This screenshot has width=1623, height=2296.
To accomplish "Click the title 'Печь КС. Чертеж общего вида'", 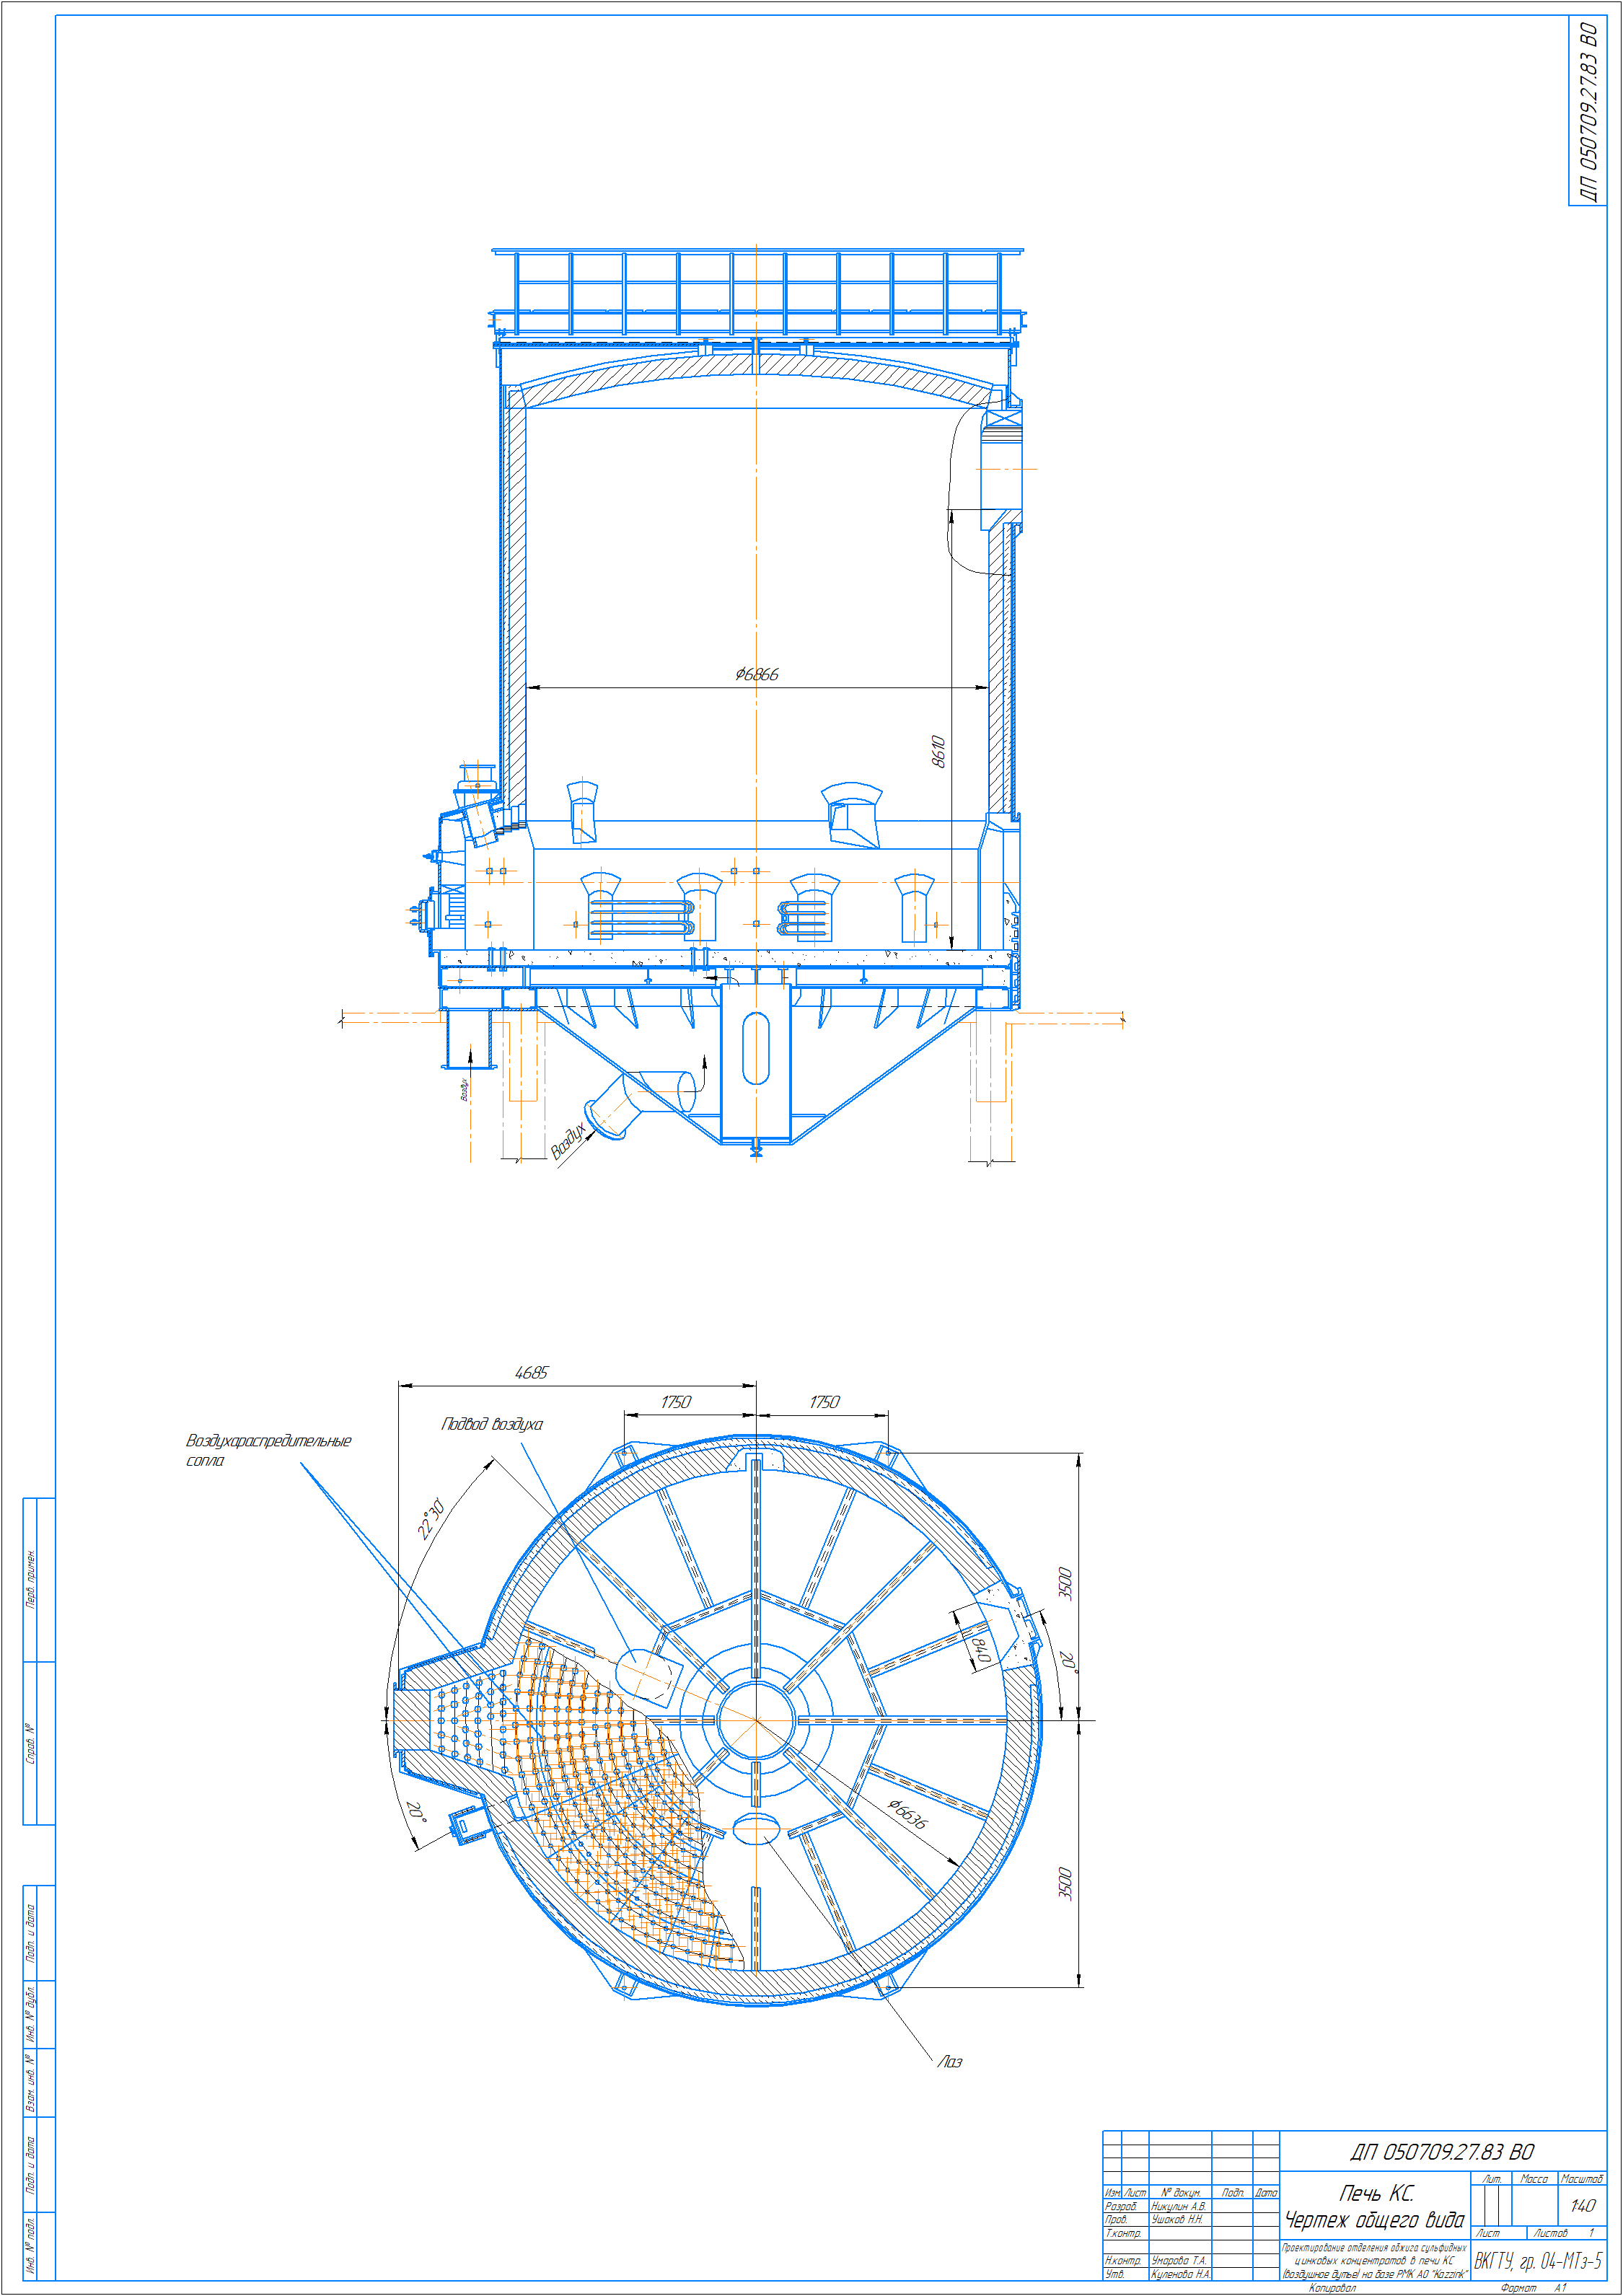I will [x=1374, y=2206].
